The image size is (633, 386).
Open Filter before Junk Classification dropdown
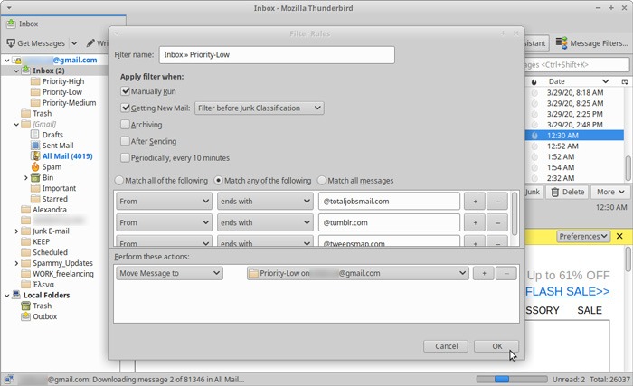260,108
